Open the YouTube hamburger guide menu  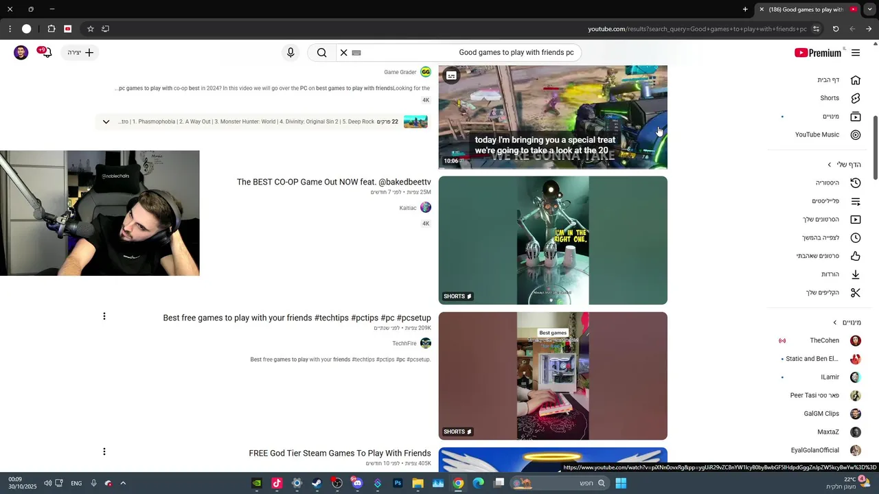tap(856, 53)
